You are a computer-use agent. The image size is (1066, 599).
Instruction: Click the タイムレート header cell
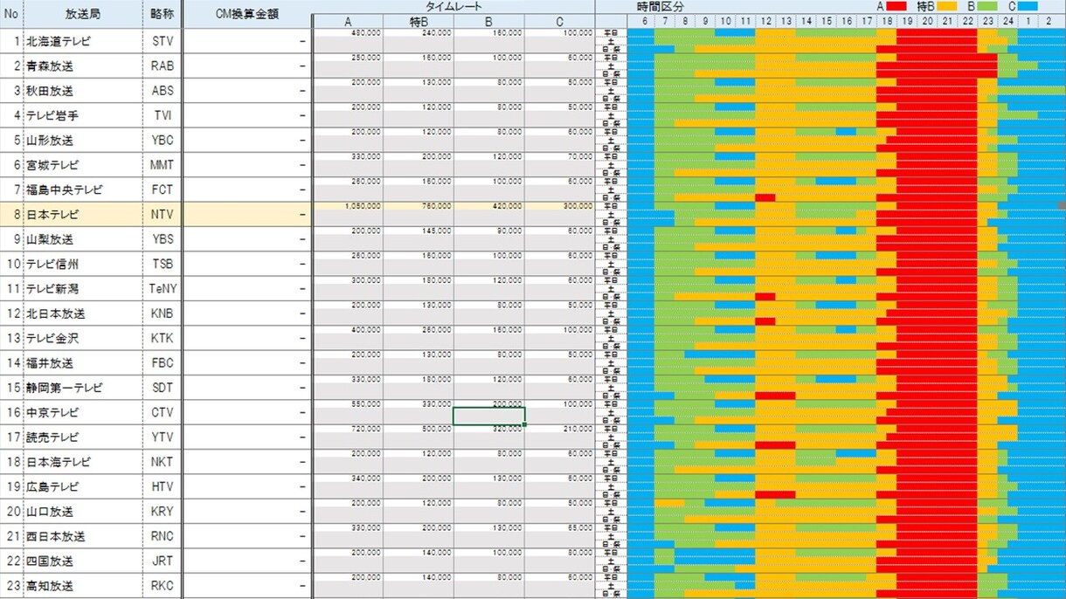453,7
